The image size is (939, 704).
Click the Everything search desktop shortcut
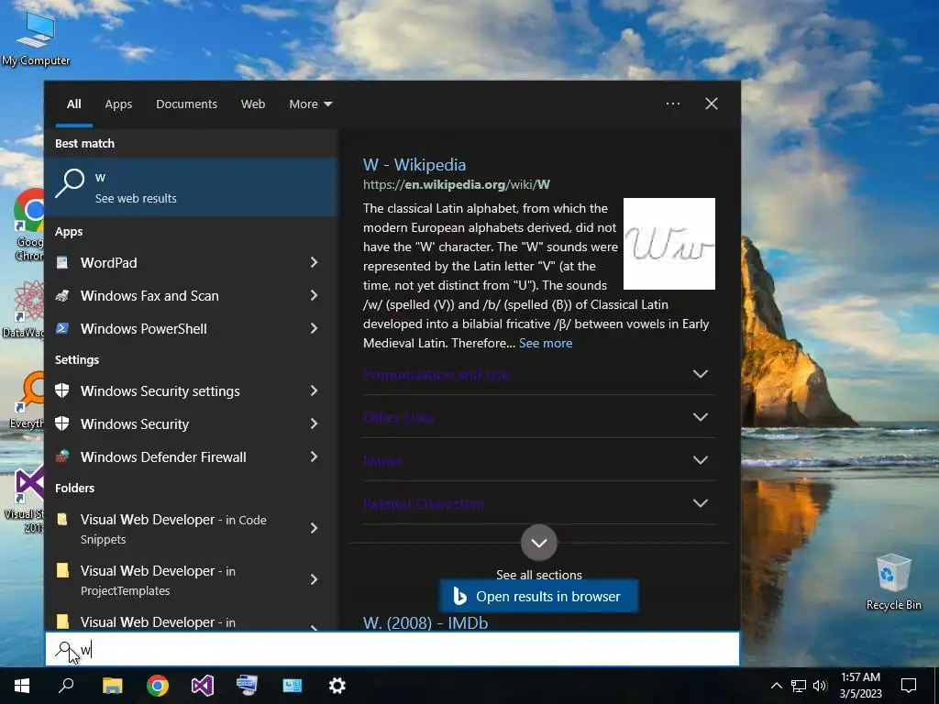click(x=28, y=400)
